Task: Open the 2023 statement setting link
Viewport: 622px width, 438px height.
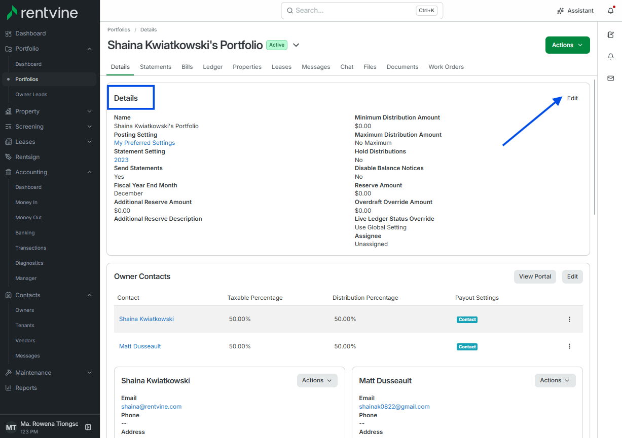Action: click(121, 160)
